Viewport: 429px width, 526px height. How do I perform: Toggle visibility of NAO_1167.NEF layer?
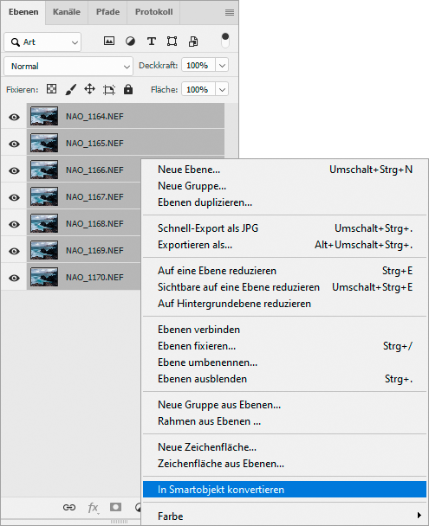14,197
